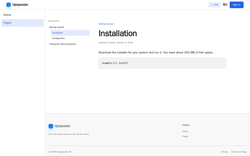This screenshot has height=156, width=250.
Task: Click the Download the installer paragraph
Action: (156, 53)
